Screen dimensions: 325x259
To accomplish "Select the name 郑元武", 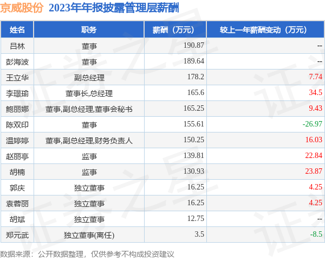I will click(x=17, y=235).
